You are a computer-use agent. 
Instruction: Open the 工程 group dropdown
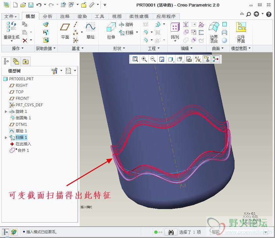pos(154,48)
